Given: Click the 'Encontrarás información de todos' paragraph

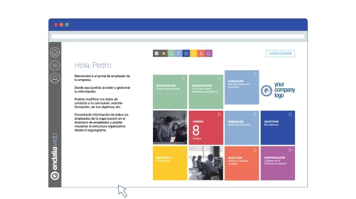Looking at the screenshot, I should pos(102,122).
